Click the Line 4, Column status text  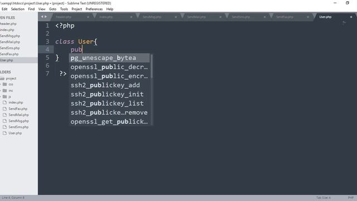(13, 198)
